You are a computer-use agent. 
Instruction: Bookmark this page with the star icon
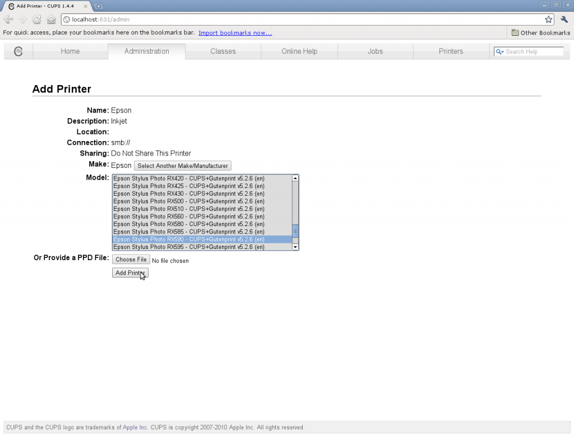(548, 20)
